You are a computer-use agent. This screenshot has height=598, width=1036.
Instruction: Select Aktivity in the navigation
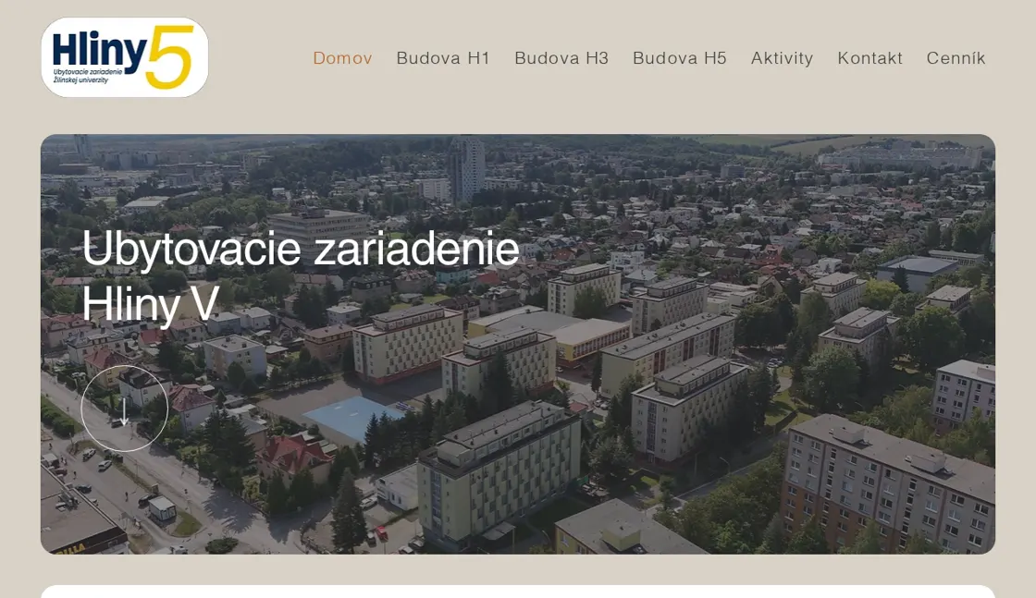click(x=782, y=58)
